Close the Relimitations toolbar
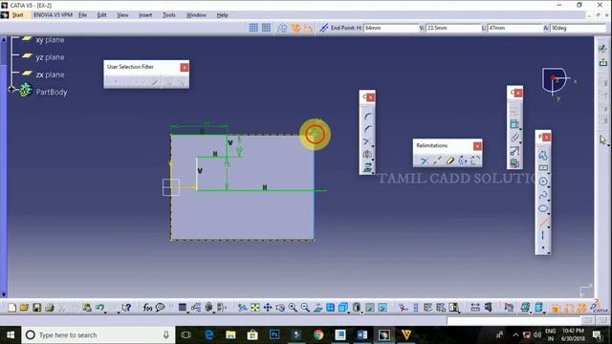 coord(477,146)
